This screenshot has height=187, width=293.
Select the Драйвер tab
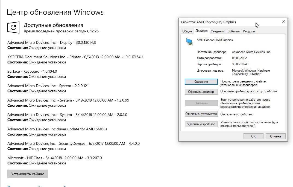pos(201,31)
